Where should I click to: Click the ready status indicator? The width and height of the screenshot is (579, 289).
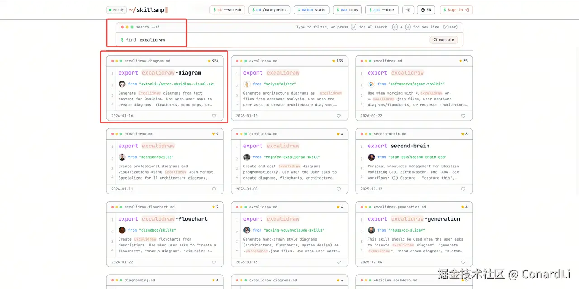tap(116, 10)
